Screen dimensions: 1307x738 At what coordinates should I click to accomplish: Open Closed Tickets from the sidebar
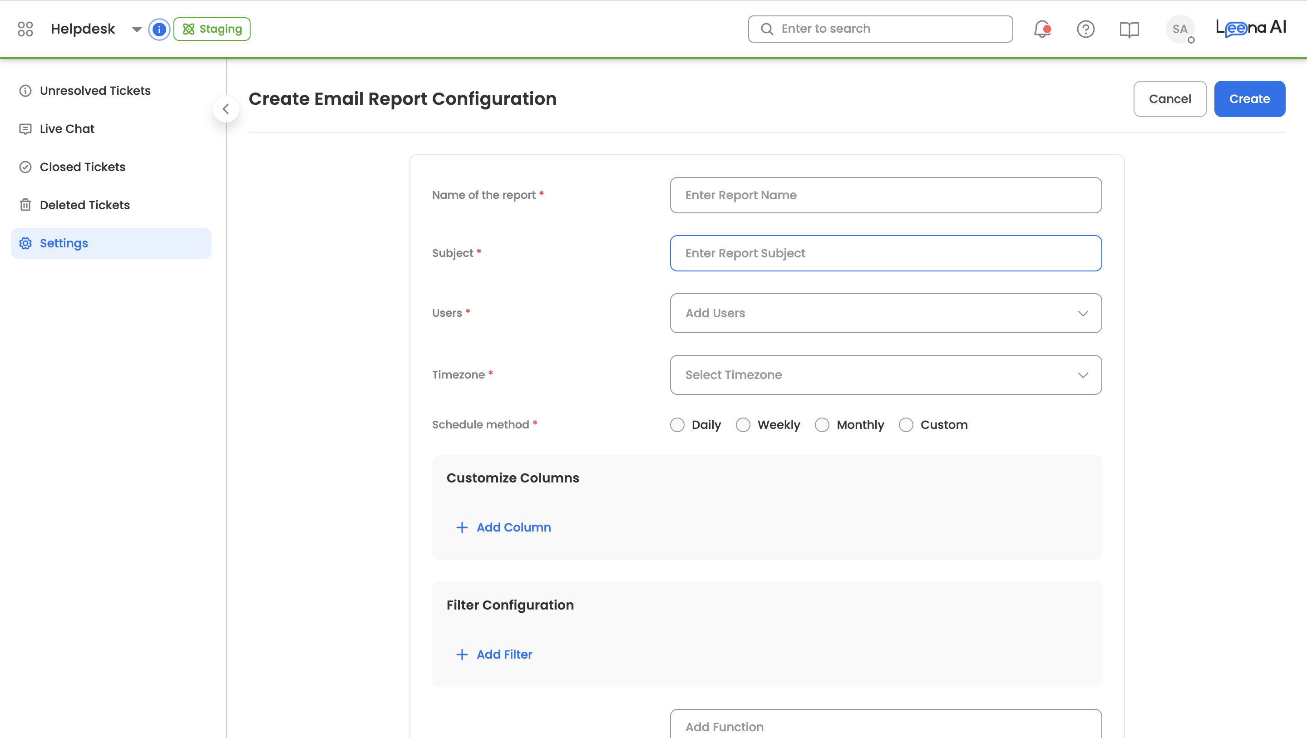click(82, 167)
